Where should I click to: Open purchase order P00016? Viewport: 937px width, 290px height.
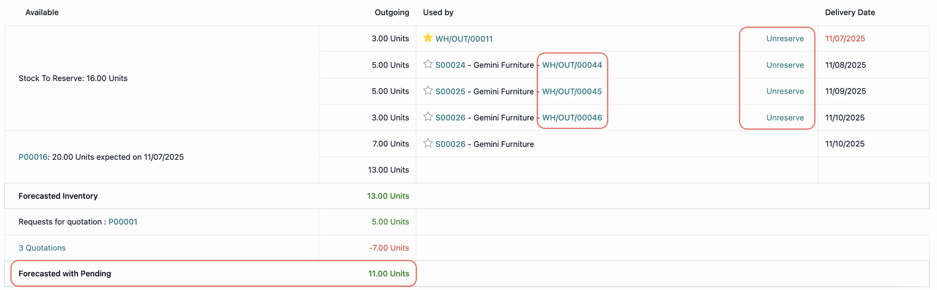pos(33,157)
